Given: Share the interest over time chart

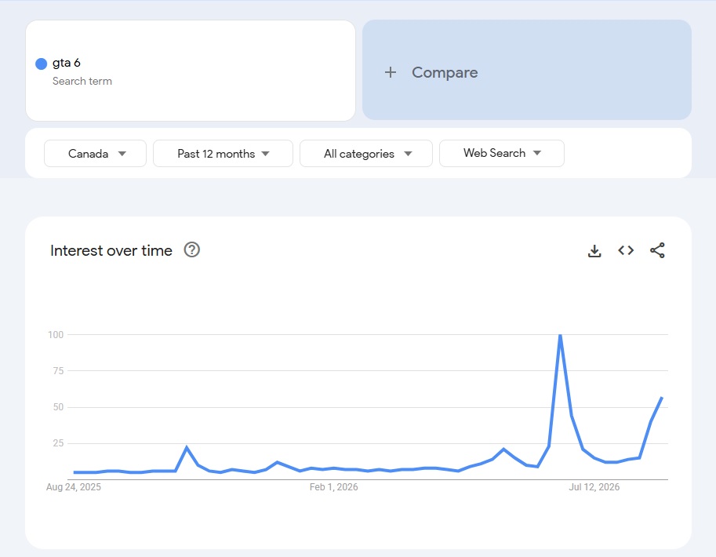Looking at the screenshot, I should pos(657,250).
